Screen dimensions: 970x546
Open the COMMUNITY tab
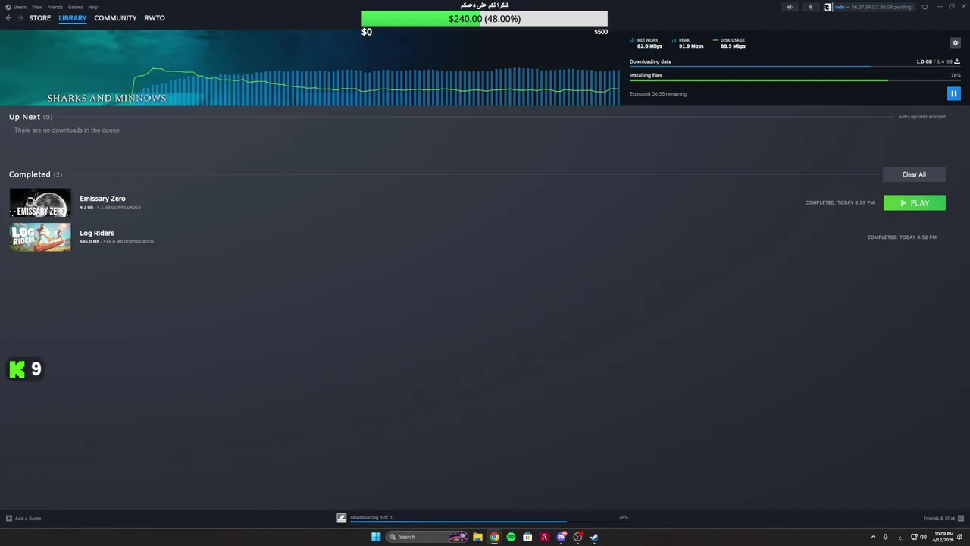115,18
